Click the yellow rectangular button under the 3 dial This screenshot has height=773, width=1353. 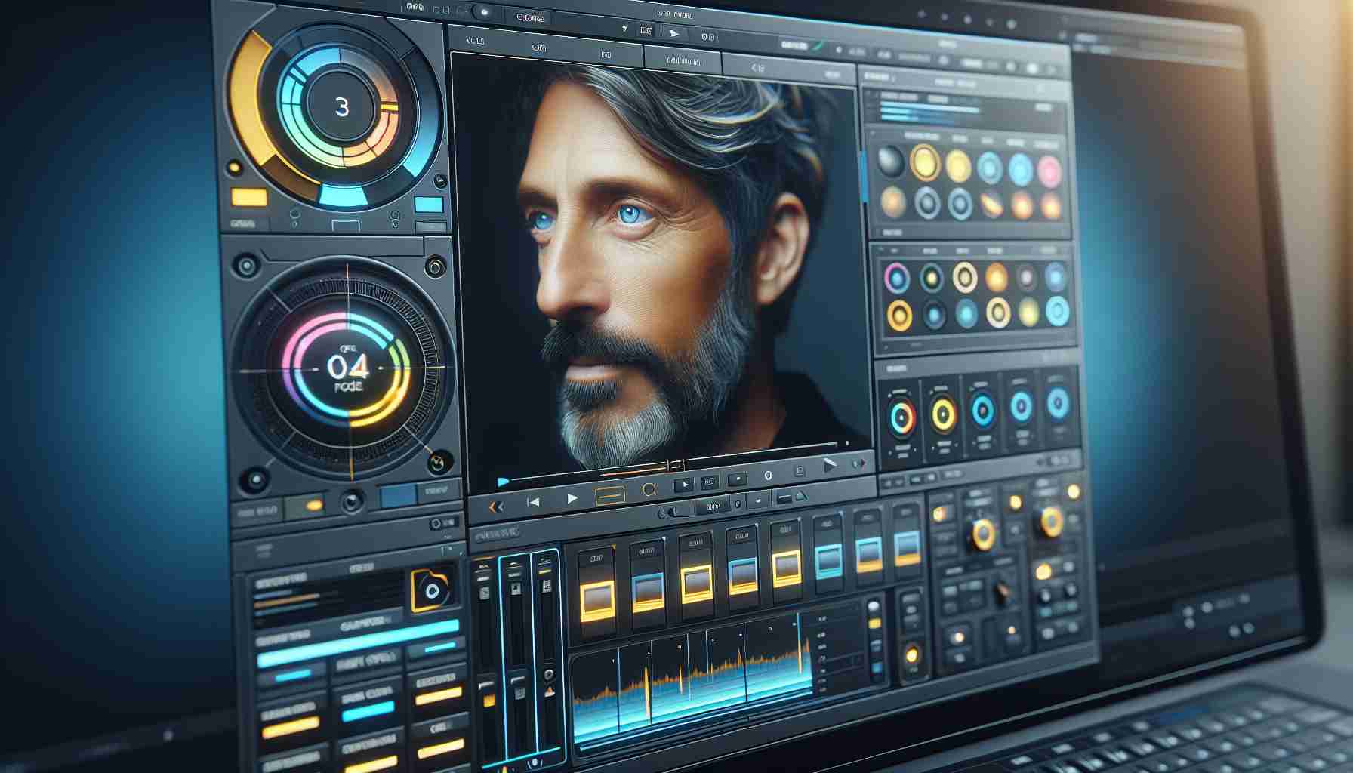pyautogui.click(x=249, y=198)
